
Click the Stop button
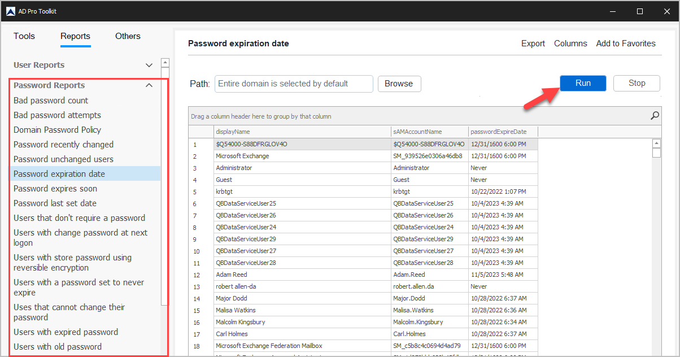pos(636,82)
